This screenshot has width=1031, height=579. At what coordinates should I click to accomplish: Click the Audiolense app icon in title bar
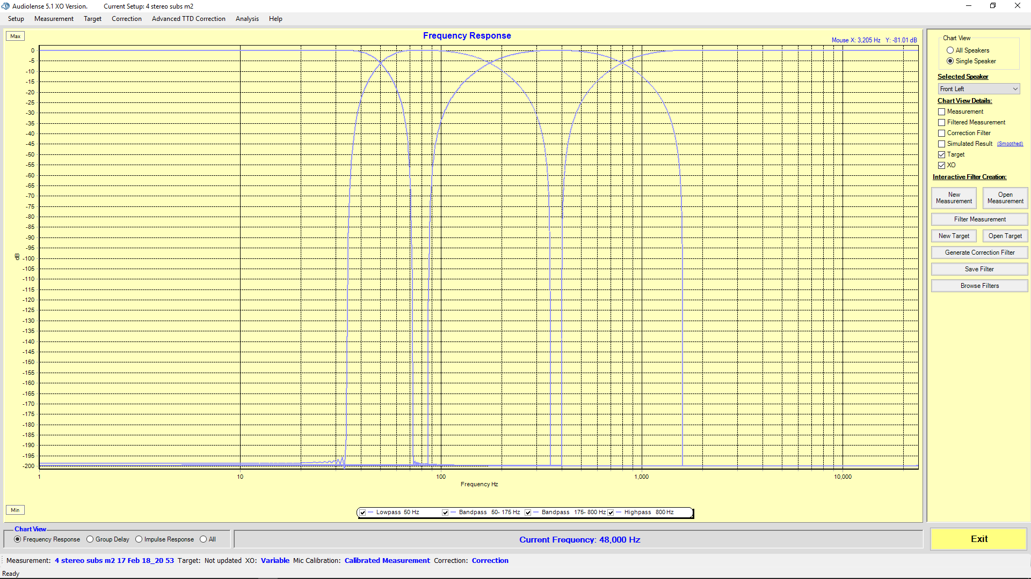coord(5,6)
